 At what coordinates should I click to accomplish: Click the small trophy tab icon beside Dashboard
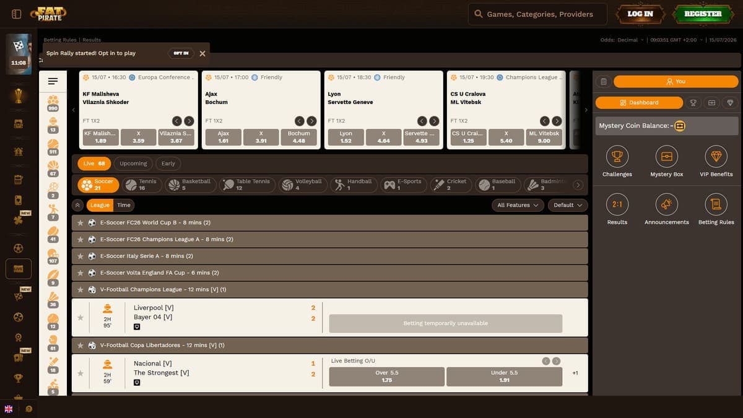click(693, 103)
